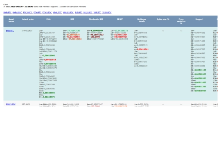221x166 pixels.
Task: Open the SUI/BTC asset link
Action: pos(79,12)
